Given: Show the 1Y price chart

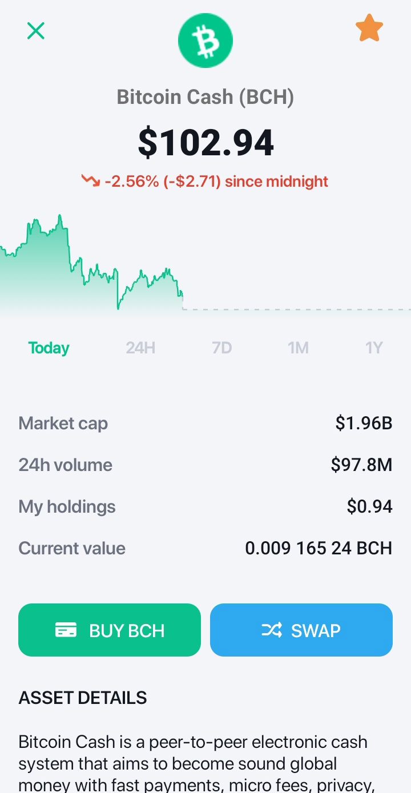Looking at the screenshot, I should 374,348.
